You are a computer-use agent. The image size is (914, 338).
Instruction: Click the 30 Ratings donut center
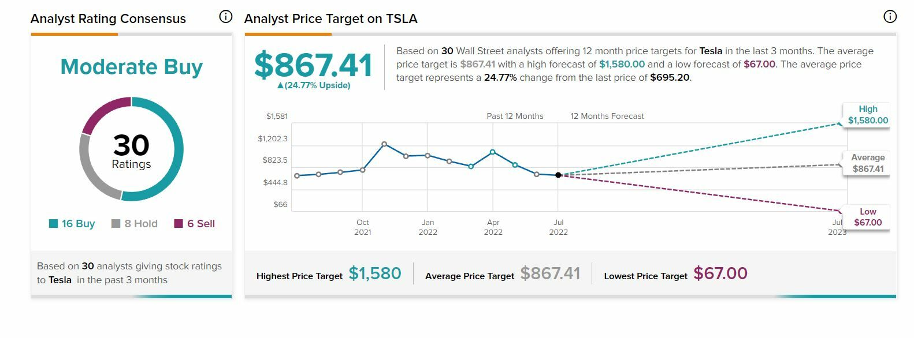[x=131, y=151]
